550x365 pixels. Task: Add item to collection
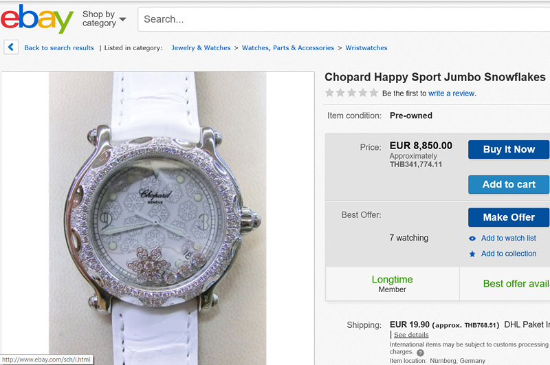click(x=509, y=254)
